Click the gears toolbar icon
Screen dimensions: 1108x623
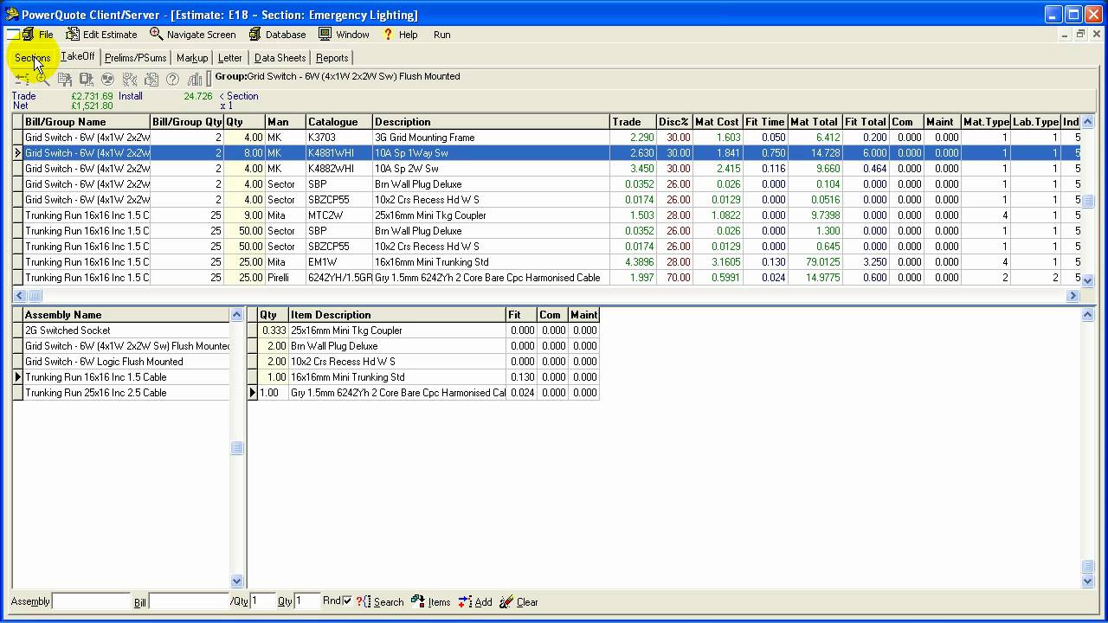(x=130, y=79)
